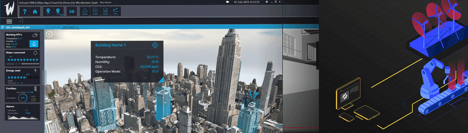Open the Analysis document icon
468x133 pixels.
coord(105,11)
